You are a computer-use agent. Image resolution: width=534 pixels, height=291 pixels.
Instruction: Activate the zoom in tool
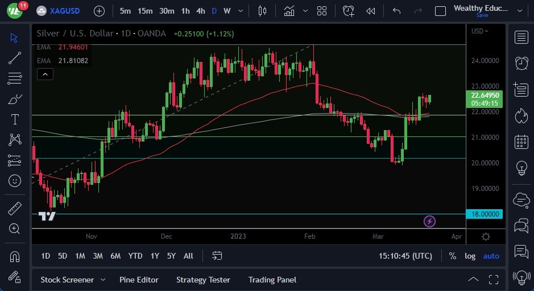pos(14,228)
